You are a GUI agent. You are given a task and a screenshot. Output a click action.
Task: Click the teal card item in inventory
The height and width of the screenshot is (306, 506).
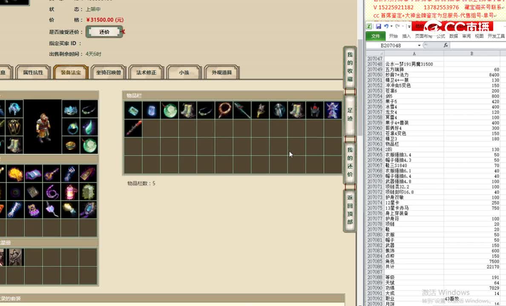click(x=133, y=110)
